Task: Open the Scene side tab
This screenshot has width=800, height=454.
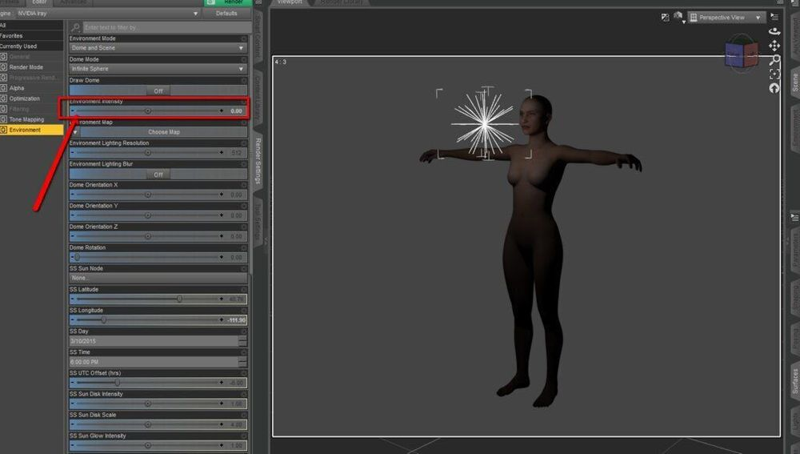Action: coord(795,82)
